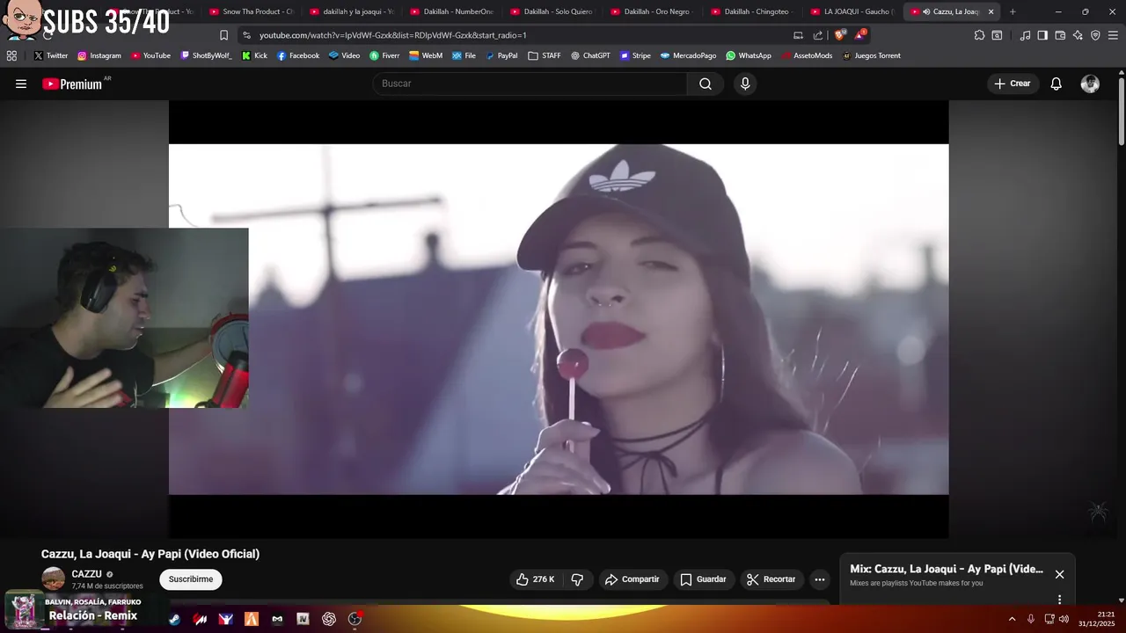The width and height of the screenshot is (1126, 633).
Task: Click the page vertical scrollbar thumb
Action: click(x=1122, y=112)
